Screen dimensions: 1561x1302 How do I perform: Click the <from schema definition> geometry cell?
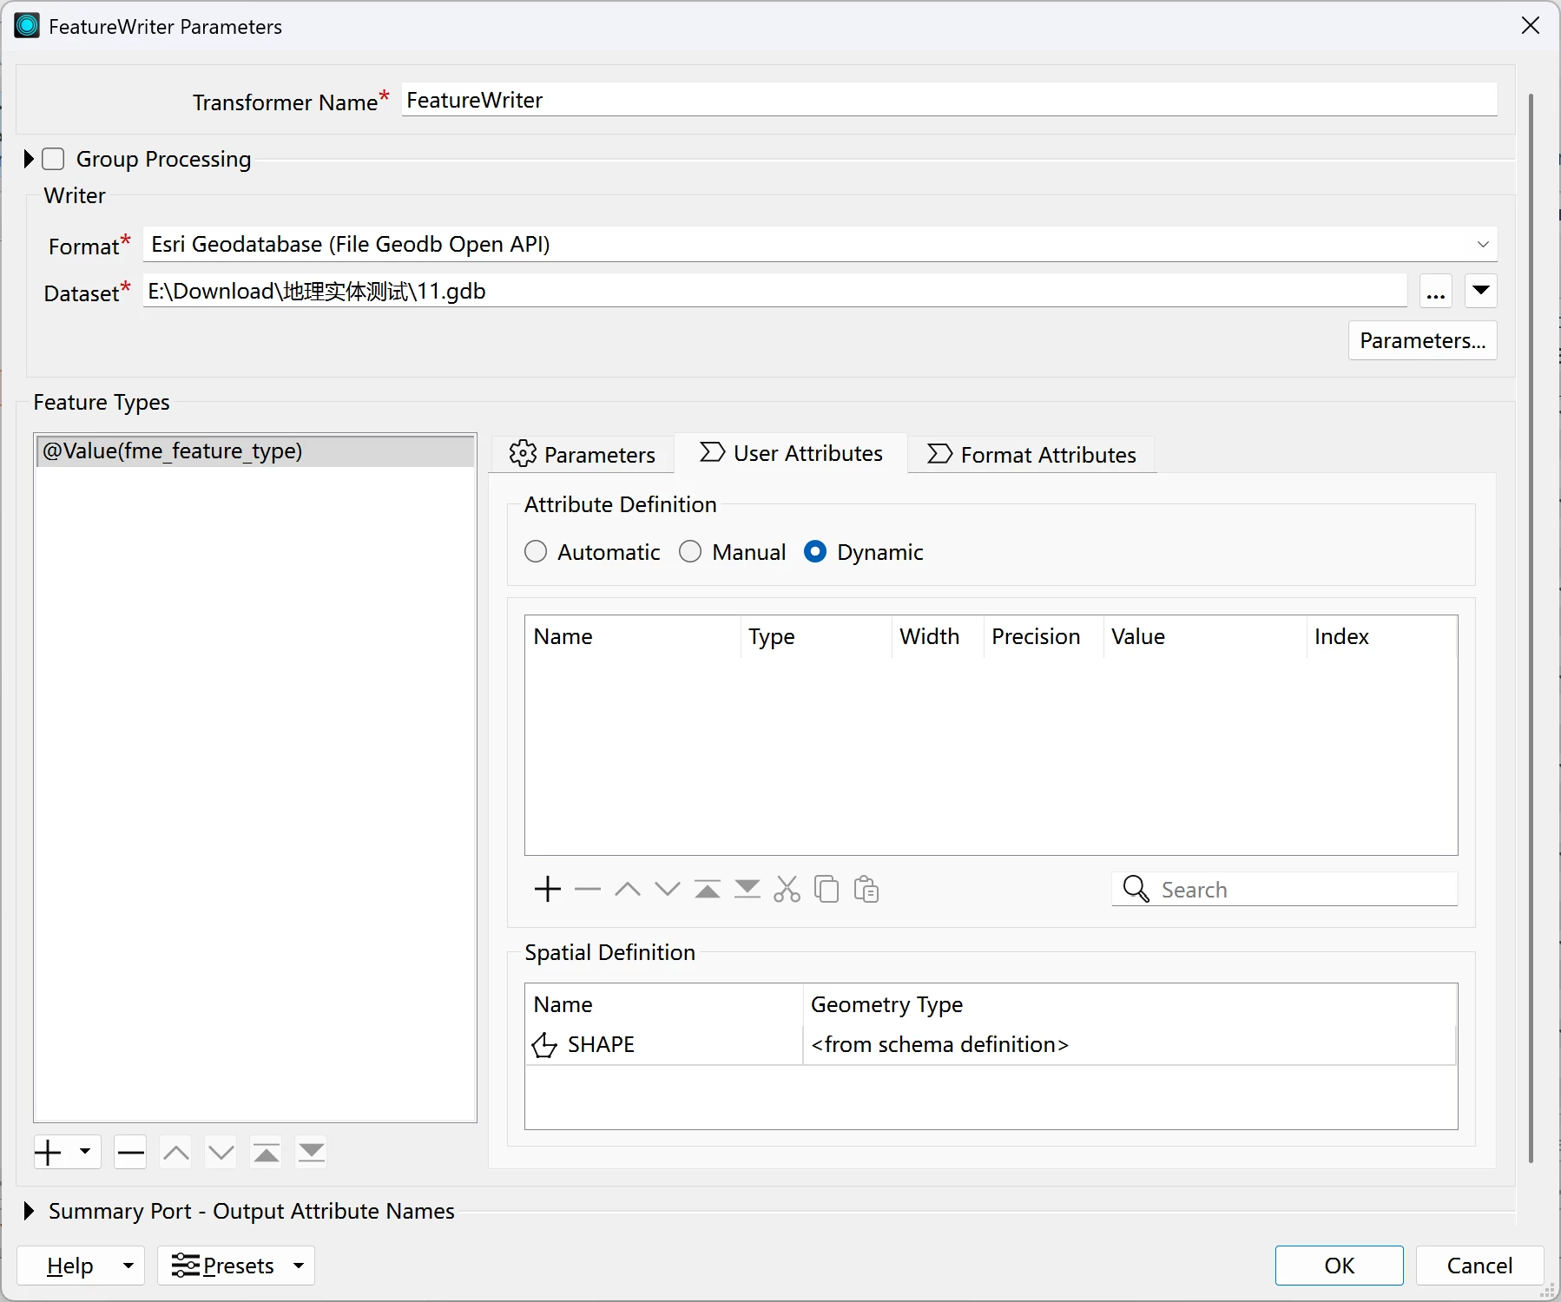(x=1130, y=1045)
